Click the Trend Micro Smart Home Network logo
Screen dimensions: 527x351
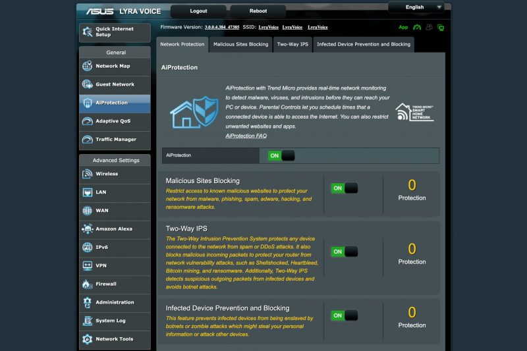(414, 112)
